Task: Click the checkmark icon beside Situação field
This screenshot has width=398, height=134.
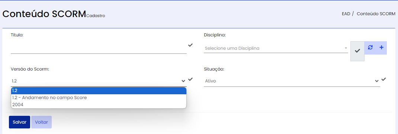Action: pos(384,79)
